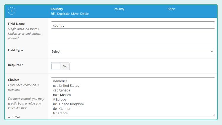Toggle the Required switch
Image resolution: width=222 pixels, height=125 pixels.
click(60, 66)
